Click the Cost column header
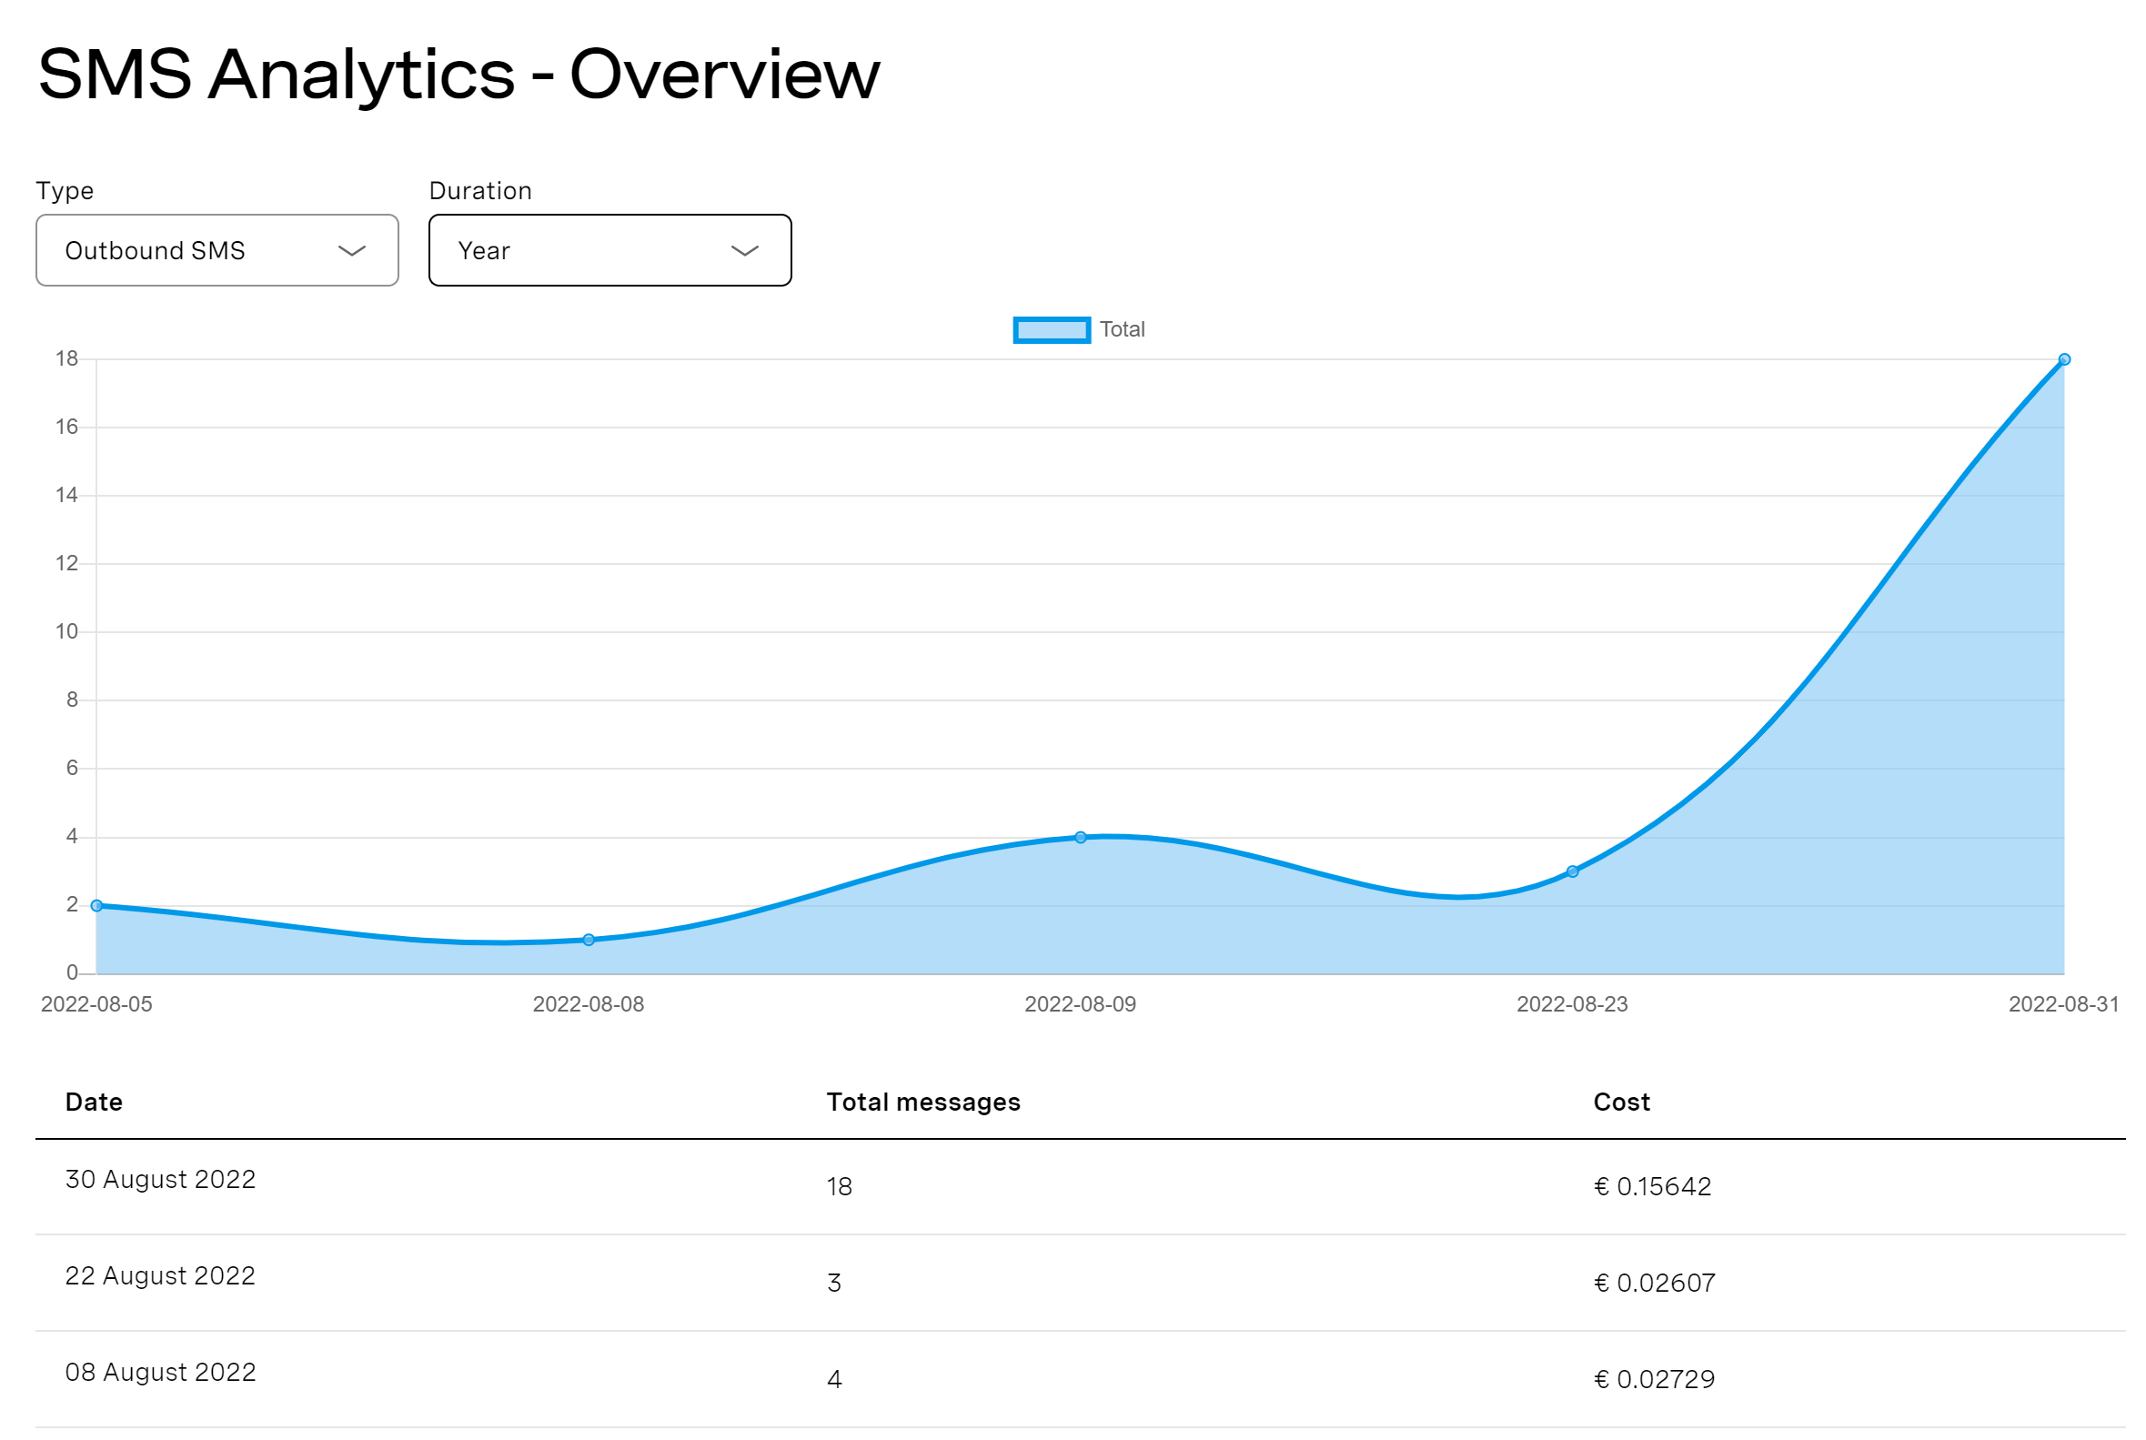Viewport: 2146px width, 1440px height. click(x=1622, y=1102)
